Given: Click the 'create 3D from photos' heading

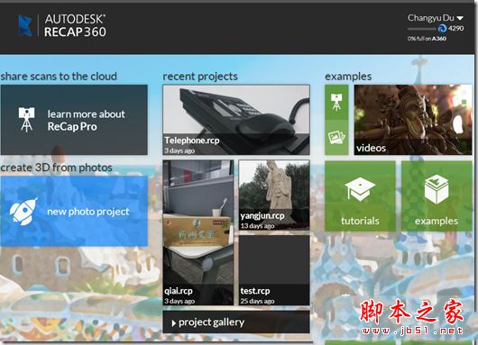Looking at the screenshot, I should pyautogui.click(x=57, y=168).
